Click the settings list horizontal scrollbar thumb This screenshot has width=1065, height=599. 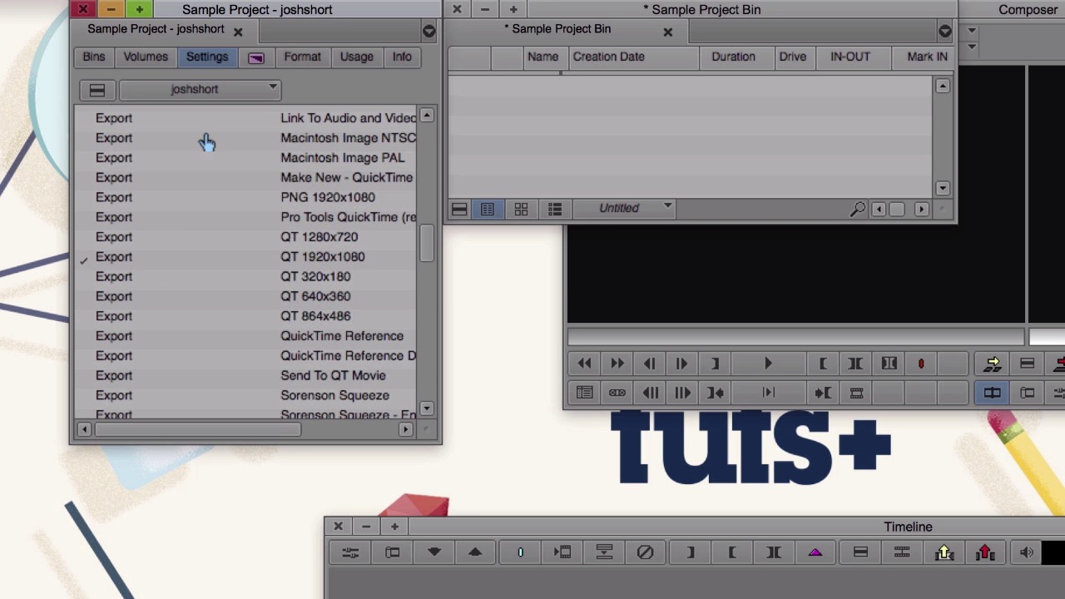198,429
